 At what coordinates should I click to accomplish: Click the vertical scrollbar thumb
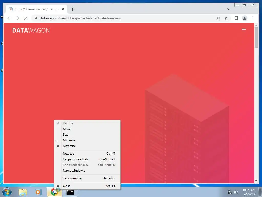(256, 38)
